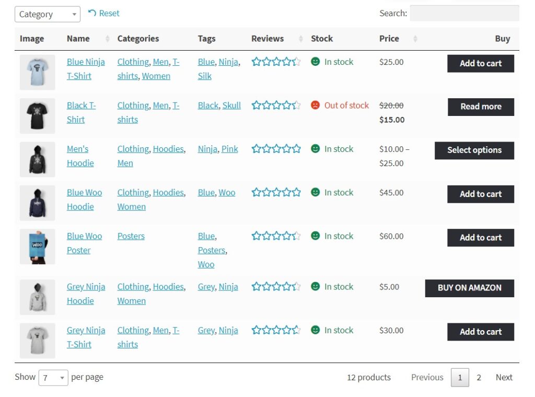Toggle sorting on the Categories column header
Screen dimensions: 535x397
pyautogui.click(x=138, y=38)
